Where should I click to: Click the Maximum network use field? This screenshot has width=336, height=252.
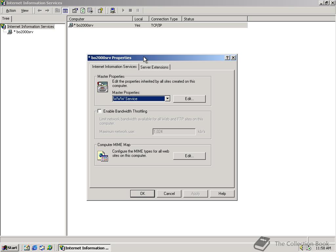(x=174, y=132)
